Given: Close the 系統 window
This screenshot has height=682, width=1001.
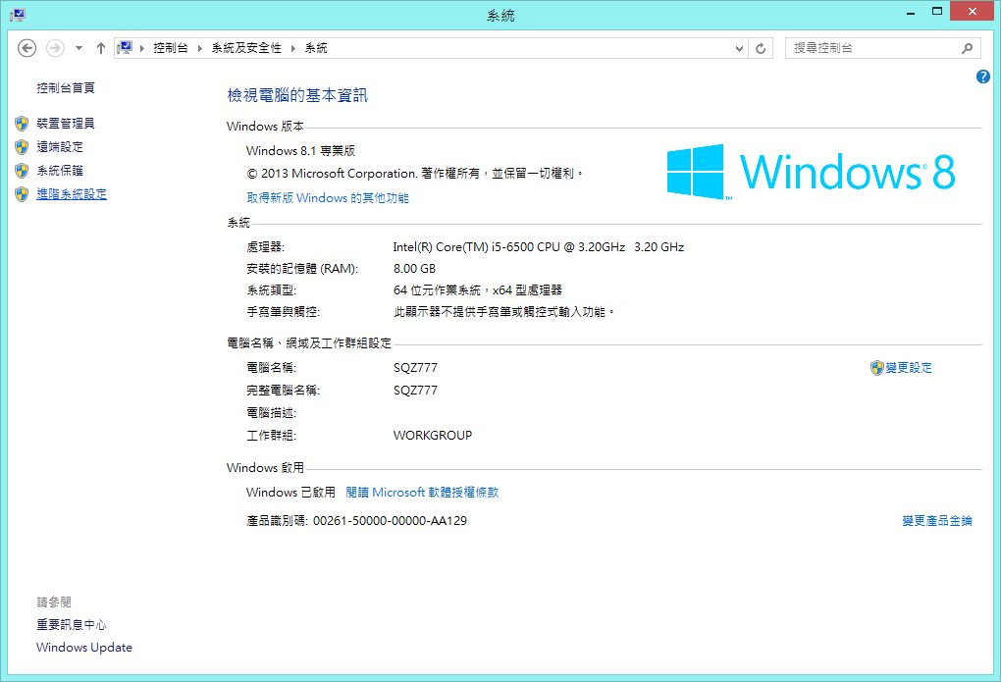Looking at the screenshot, I should 972,12.
